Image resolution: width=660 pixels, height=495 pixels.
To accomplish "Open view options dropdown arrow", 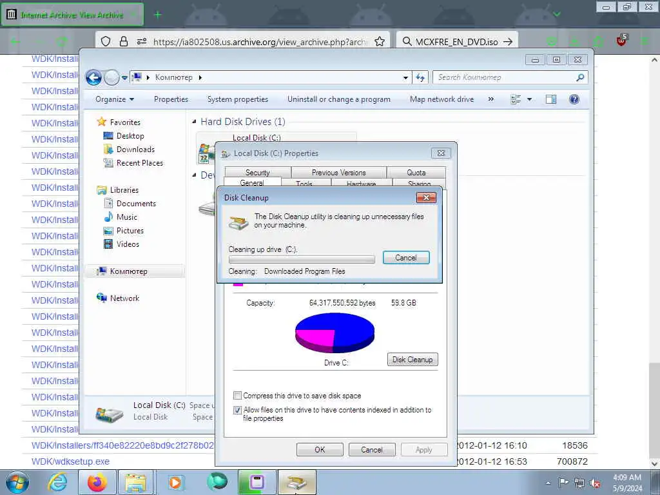I will tap(530, 99).
